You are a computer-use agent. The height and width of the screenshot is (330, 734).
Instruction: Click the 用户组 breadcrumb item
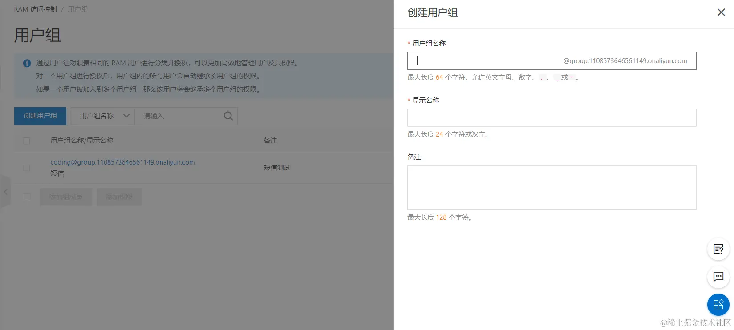(78, 9)
